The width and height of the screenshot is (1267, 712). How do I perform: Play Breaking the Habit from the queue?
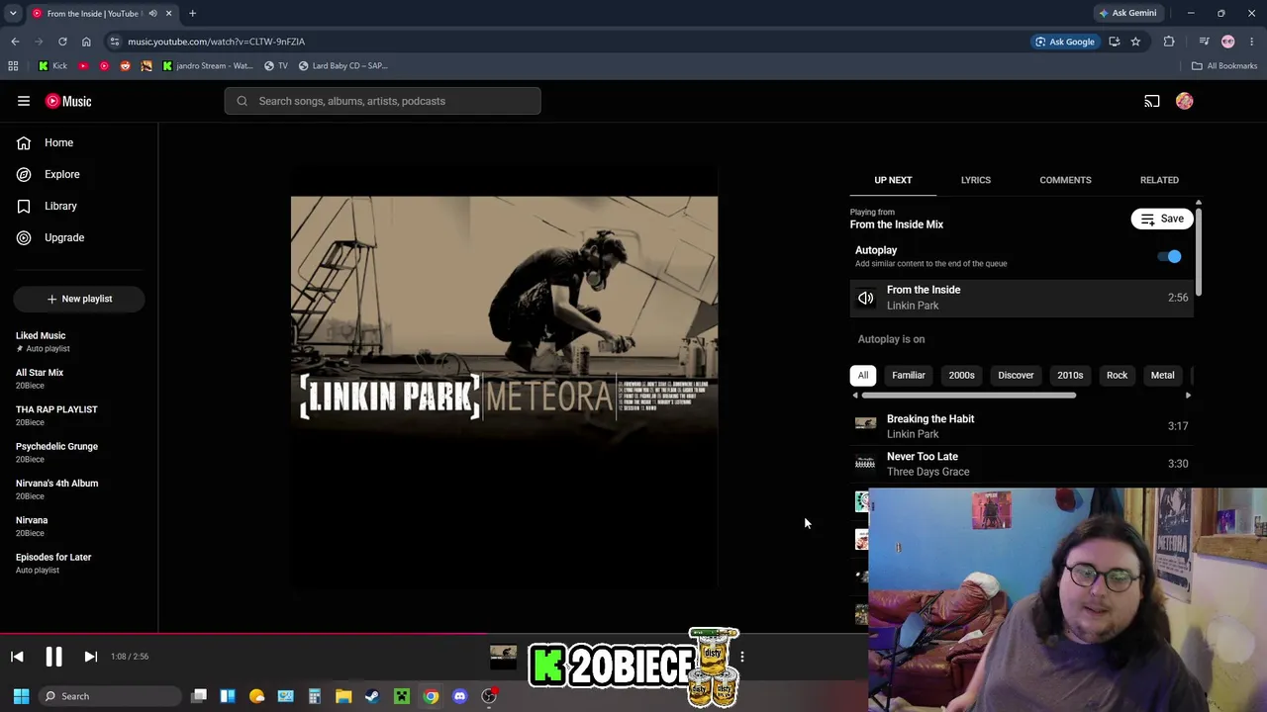click(x=1022, y=426)
